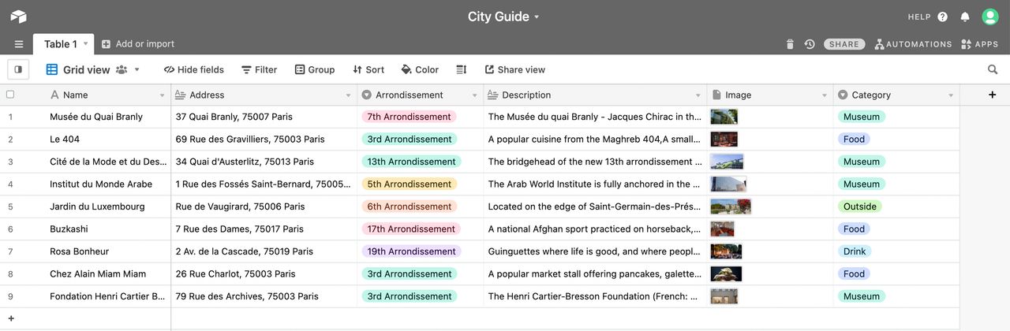Click the notifications bell icon
Screen dimensions: 1010x331
click(965, 17)
